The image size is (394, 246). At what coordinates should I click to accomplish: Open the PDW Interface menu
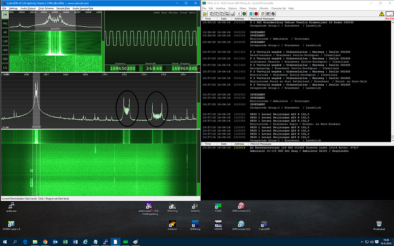(221, 8)
